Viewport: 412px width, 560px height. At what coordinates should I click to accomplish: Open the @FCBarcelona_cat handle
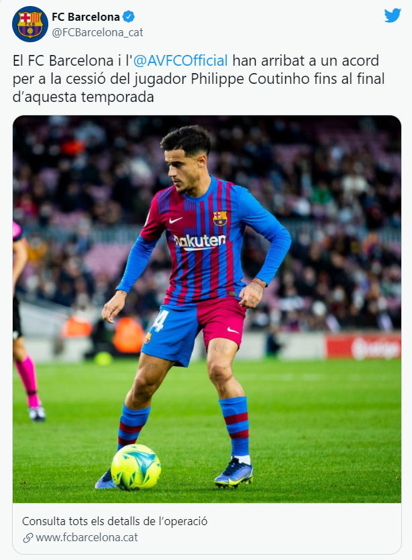[97, 32]
